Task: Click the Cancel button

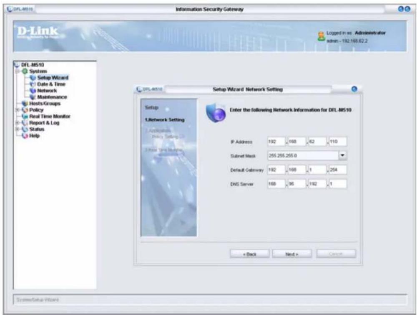Action: pyautogui.click(x=336, y=254)
